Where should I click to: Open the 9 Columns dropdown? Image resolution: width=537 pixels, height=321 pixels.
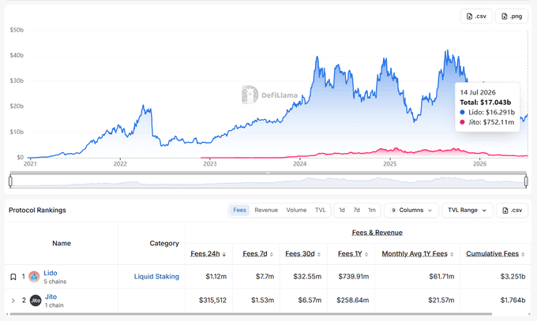pos(411,210)
